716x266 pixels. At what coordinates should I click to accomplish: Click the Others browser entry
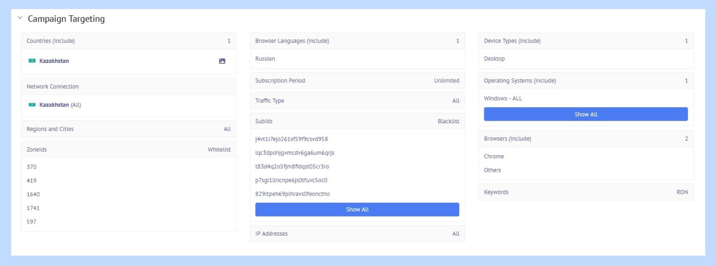pos(492,170)
